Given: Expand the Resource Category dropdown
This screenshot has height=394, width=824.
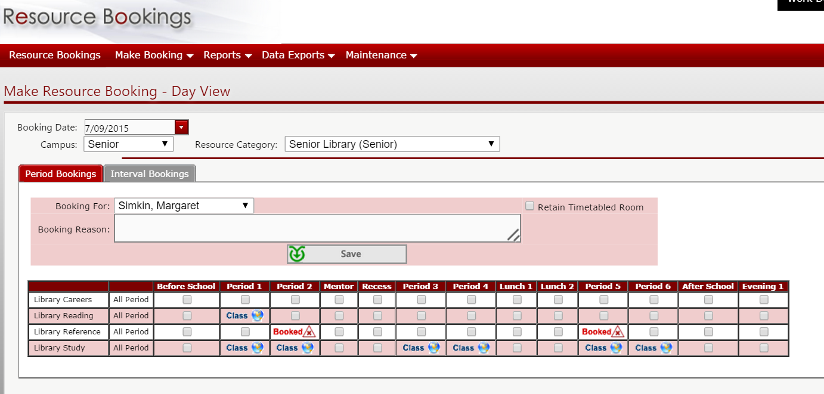Looking at the screenshot, I should 392,144.
